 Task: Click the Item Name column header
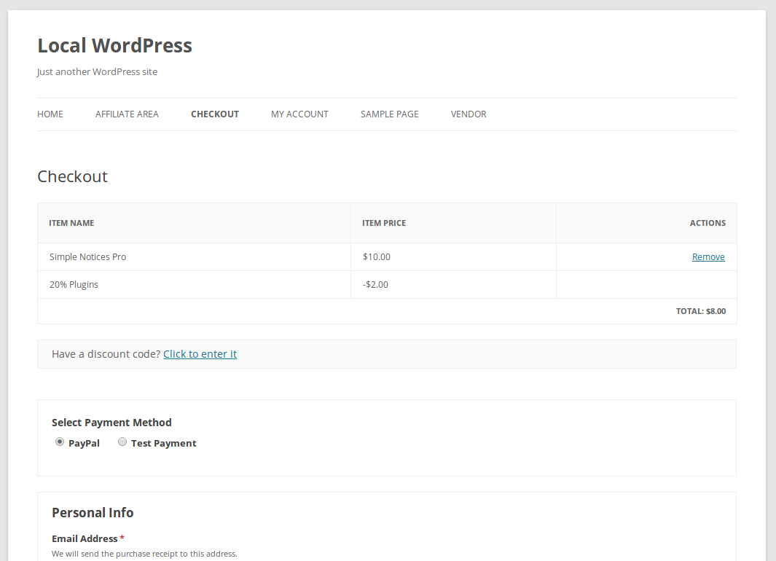[71, 223]
